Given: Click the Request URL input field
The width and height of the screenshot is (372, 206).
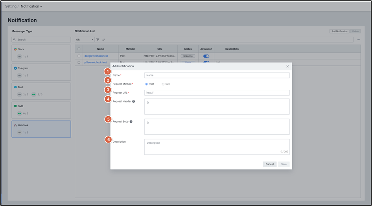Looking at the screenshot, I should (217, 93).
